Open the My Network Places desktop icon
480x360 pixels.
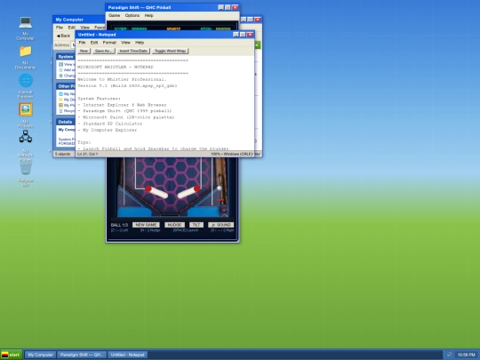click(x=26, y=146)
